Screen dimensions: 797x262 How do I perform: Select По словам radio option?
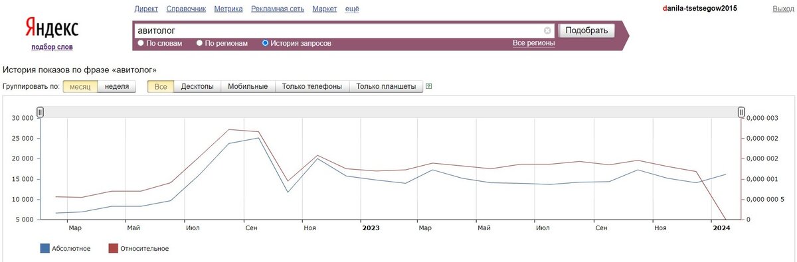[141, 43]
